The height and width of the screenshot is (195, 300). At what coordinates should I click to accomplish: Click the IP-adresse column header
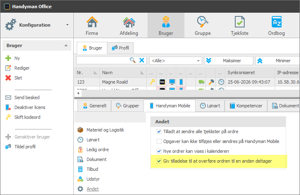coord(287,73)
